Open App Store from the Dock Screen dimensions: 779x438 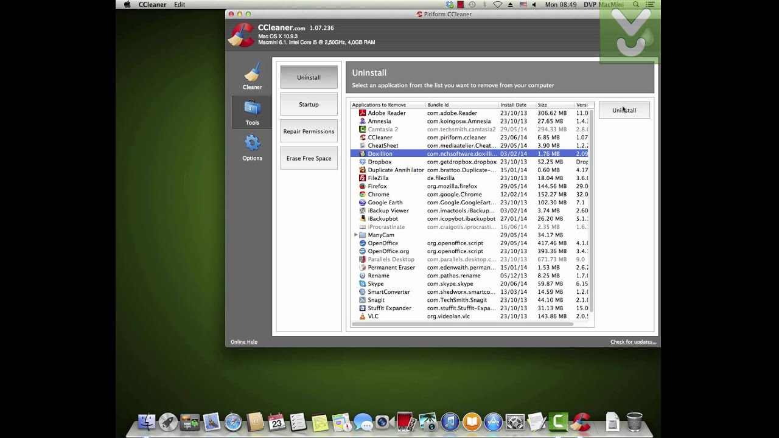tap(493, 422)
